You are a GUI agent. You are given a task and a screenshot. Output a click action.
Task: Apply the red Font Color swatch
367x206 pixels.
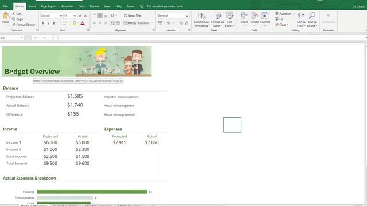pyautogui.click(x=83, y=23)
